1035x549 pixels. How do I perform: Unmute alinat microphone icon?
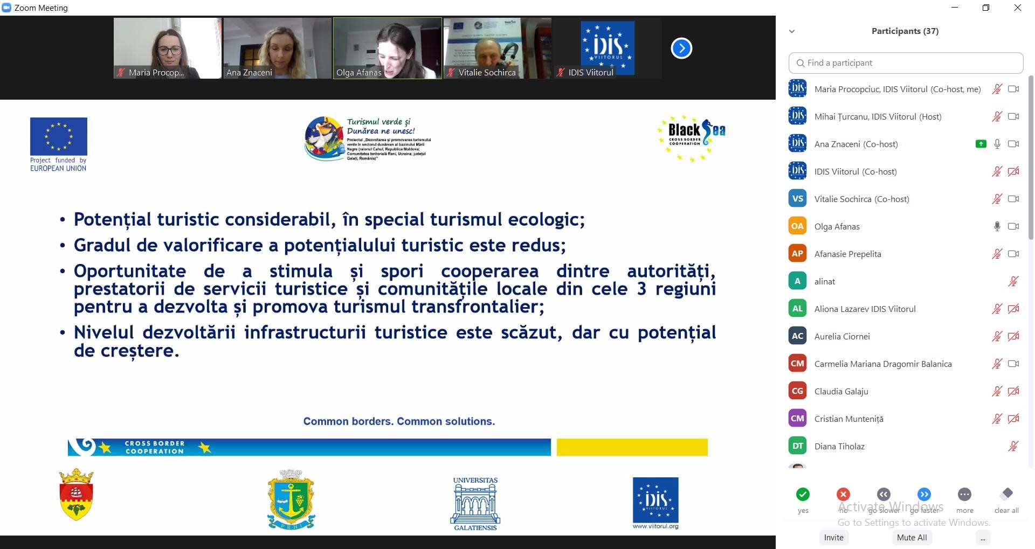click(x=1013, y=282)
